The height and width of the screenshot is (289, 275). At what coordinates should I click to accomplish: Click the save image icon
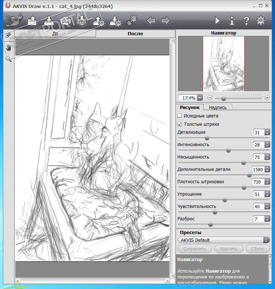pos(49,20)
